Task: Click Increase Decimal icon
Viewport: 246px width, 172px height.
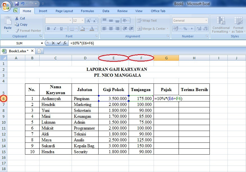Action: tap(199, 29)
